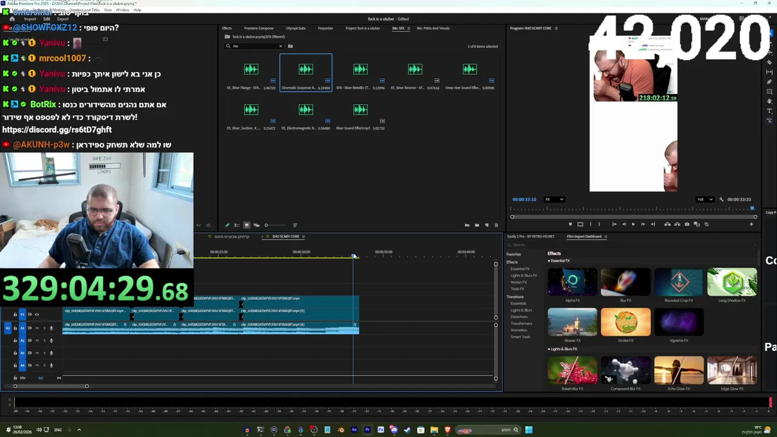The image size is (777, 437).
Task: Open the Edit workspace tab
Action: click(x=47, y=19)
